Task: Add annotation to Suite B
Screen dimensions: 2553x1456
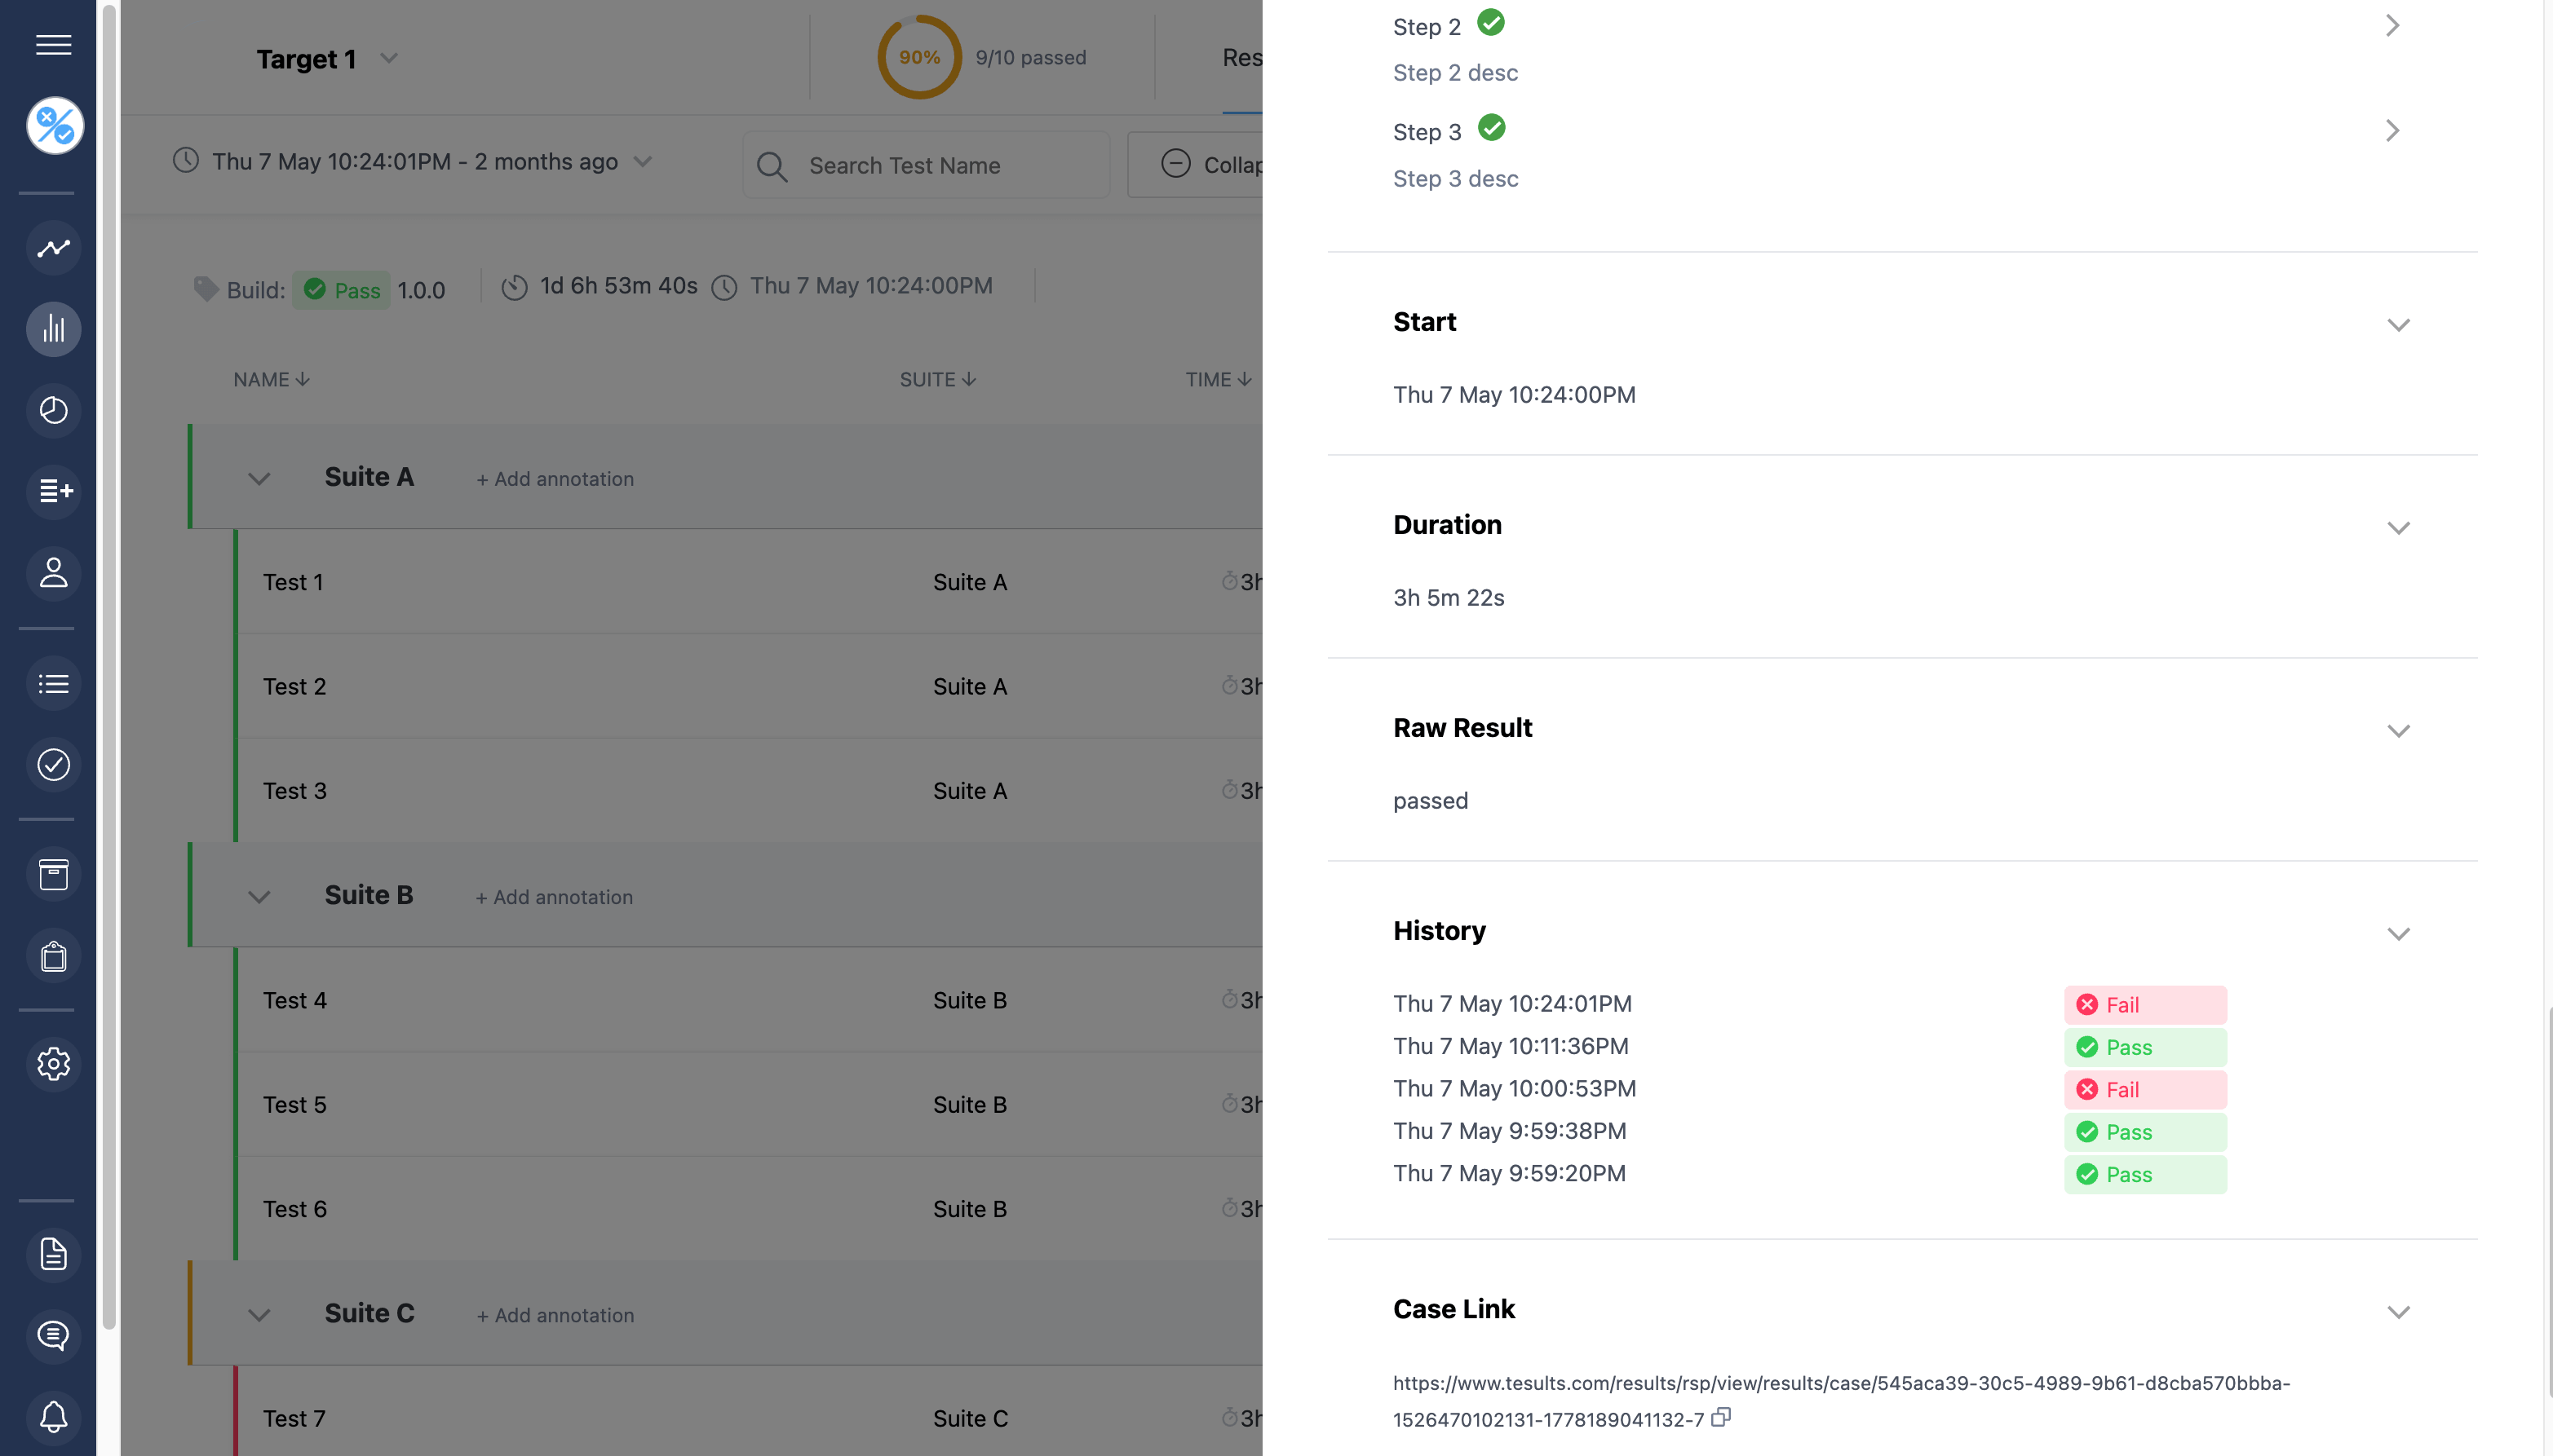Action: [x=554, y=897]
